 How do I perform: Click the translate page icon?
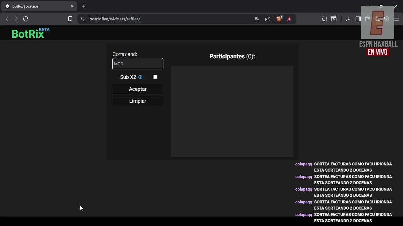(x=257, y=19)
